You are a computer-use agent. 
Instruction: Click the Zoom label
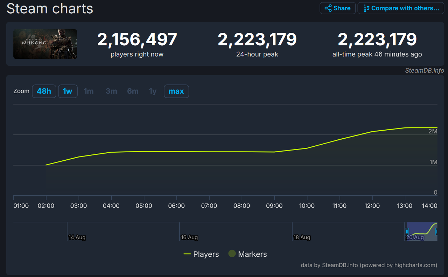pos(21,91)
